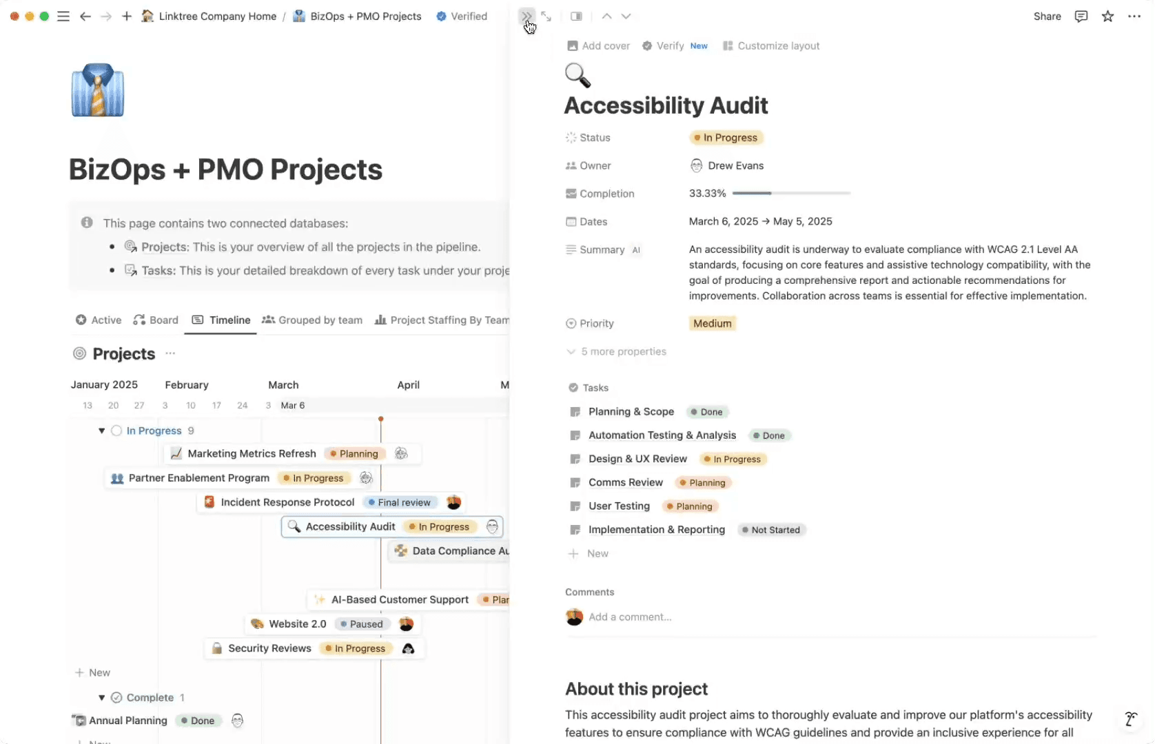
Task: Open the Verify option next to Add cover
Action: point(671,45)
